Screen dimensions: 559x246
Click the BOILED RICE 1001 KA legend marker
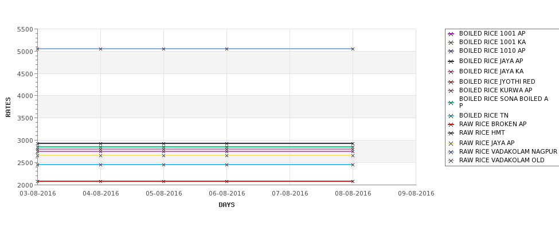(451, 42)
